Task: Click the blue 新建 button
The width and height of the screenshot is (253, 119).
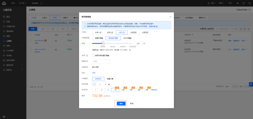Action: tap(33, 29)
